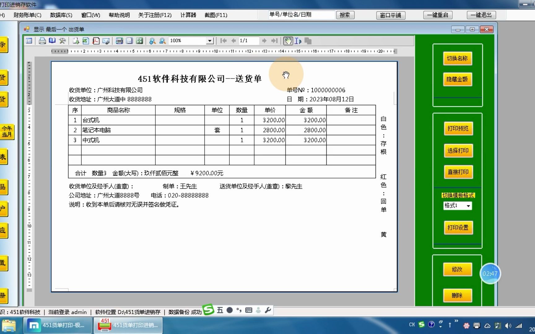The height and width of the screenshot is (334, 535).
Task: Open the 帮助说明 menu
Action: pyautogui.click(x=119, y=15)
